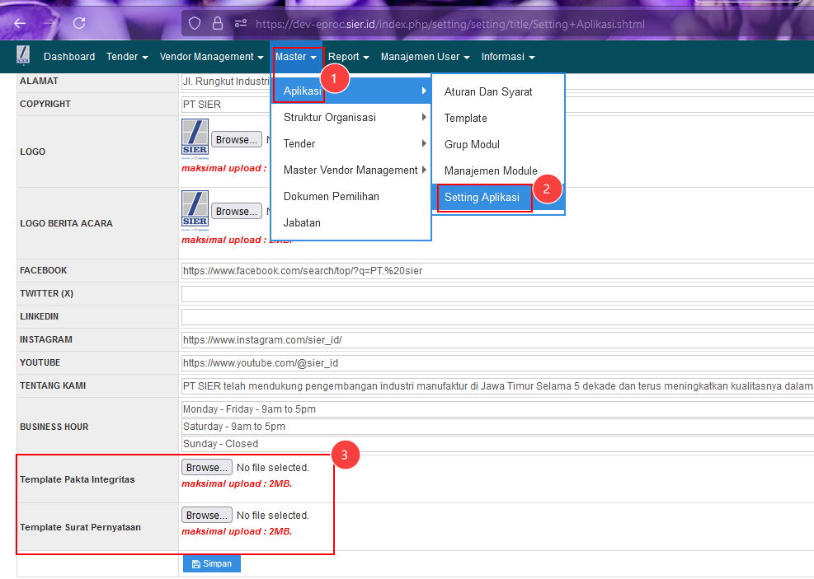The image size is (814, 579).
Task: Click the SIER thumbnail for Logo Berita Acara
Action: [195, 209]
